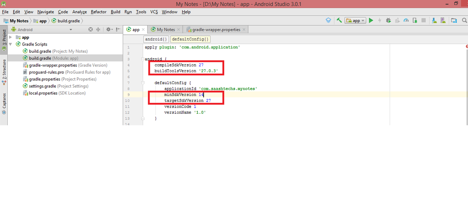Open the File menu

5,12
